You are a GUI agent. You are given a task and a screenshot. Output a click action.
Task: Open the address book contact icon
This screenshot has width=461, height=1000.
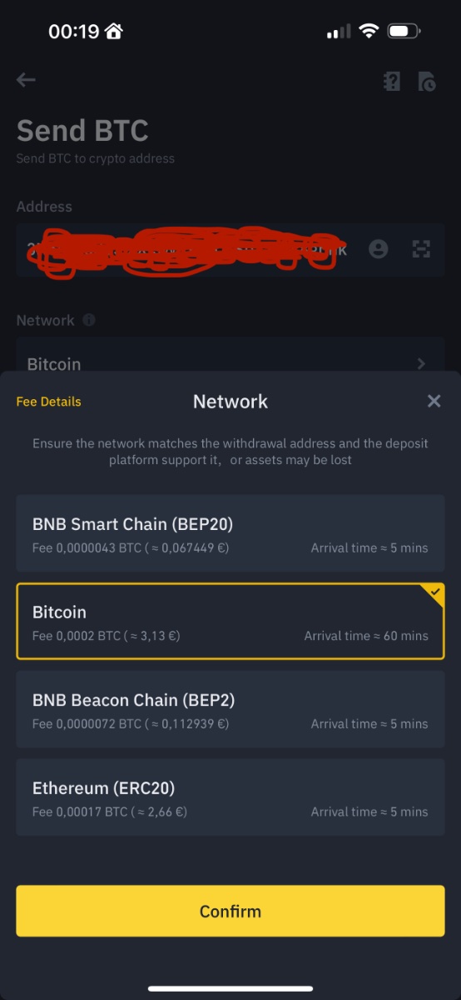(379, 248)
